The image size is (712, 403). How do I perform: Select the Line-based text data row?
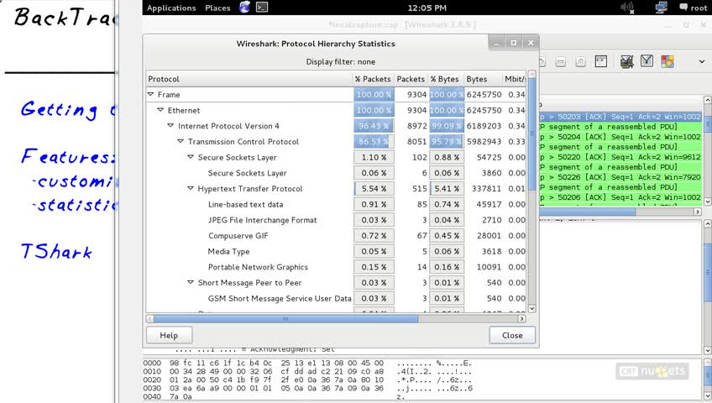coord(336,204)
